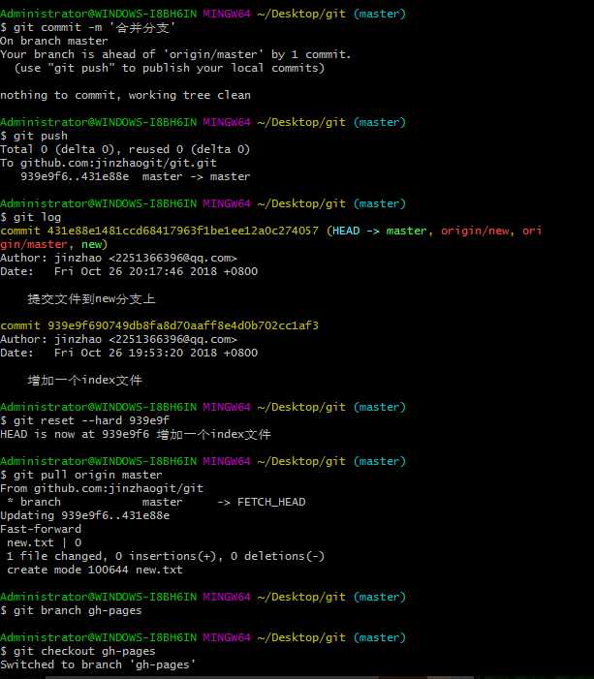Click the '(use "git push" to publish' hint line
The height and width of the screenshot is (679, 594).
169,69
